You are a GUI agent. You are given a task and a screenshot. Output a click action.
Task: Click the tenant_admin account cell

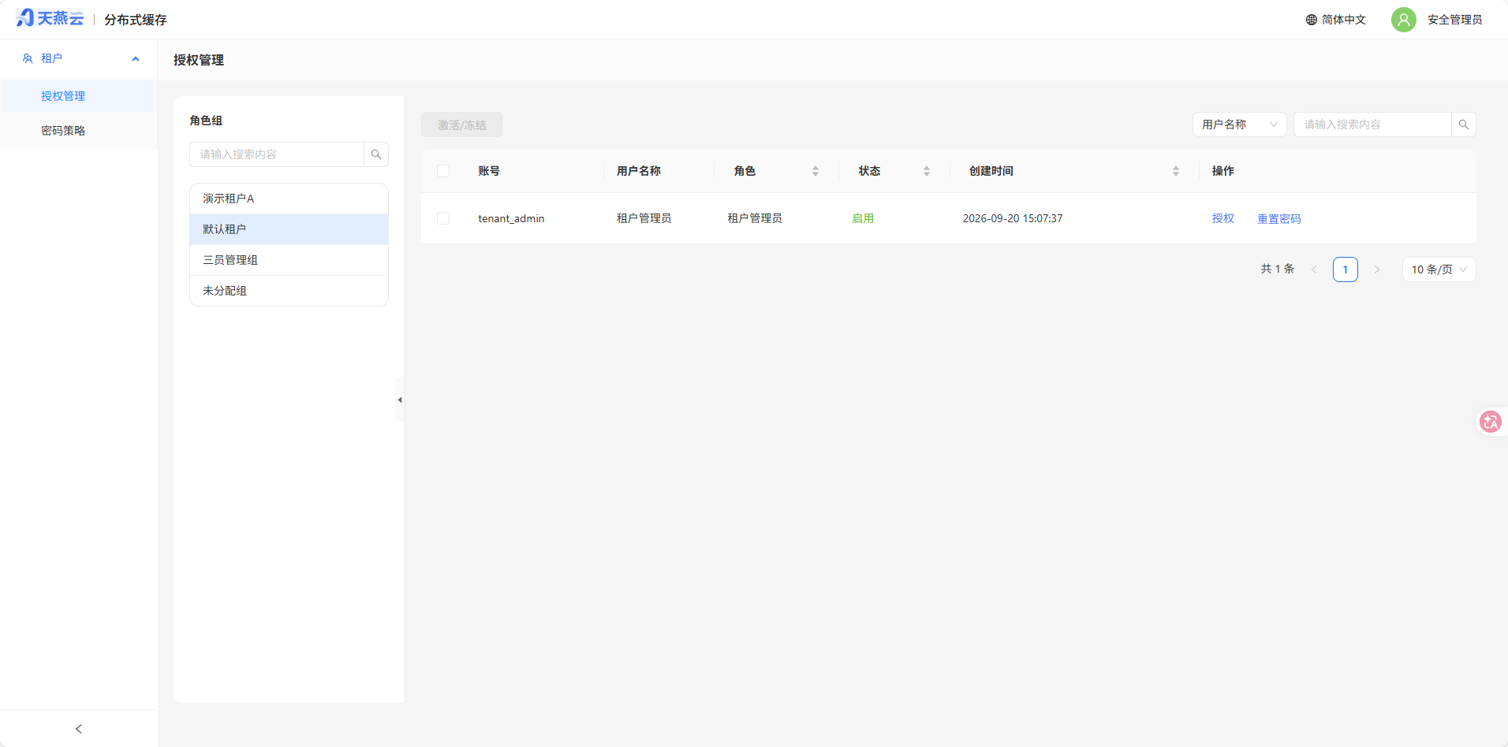[511, 218]
